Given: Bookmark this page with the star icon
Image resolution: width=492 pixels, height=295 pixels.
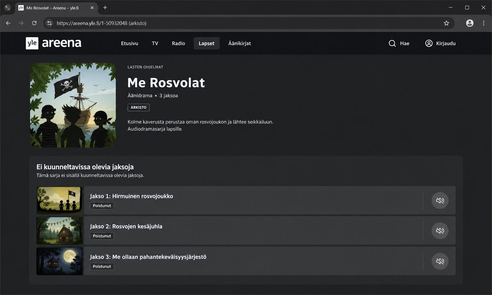Looking at the screenshot, I should (446, 23).
